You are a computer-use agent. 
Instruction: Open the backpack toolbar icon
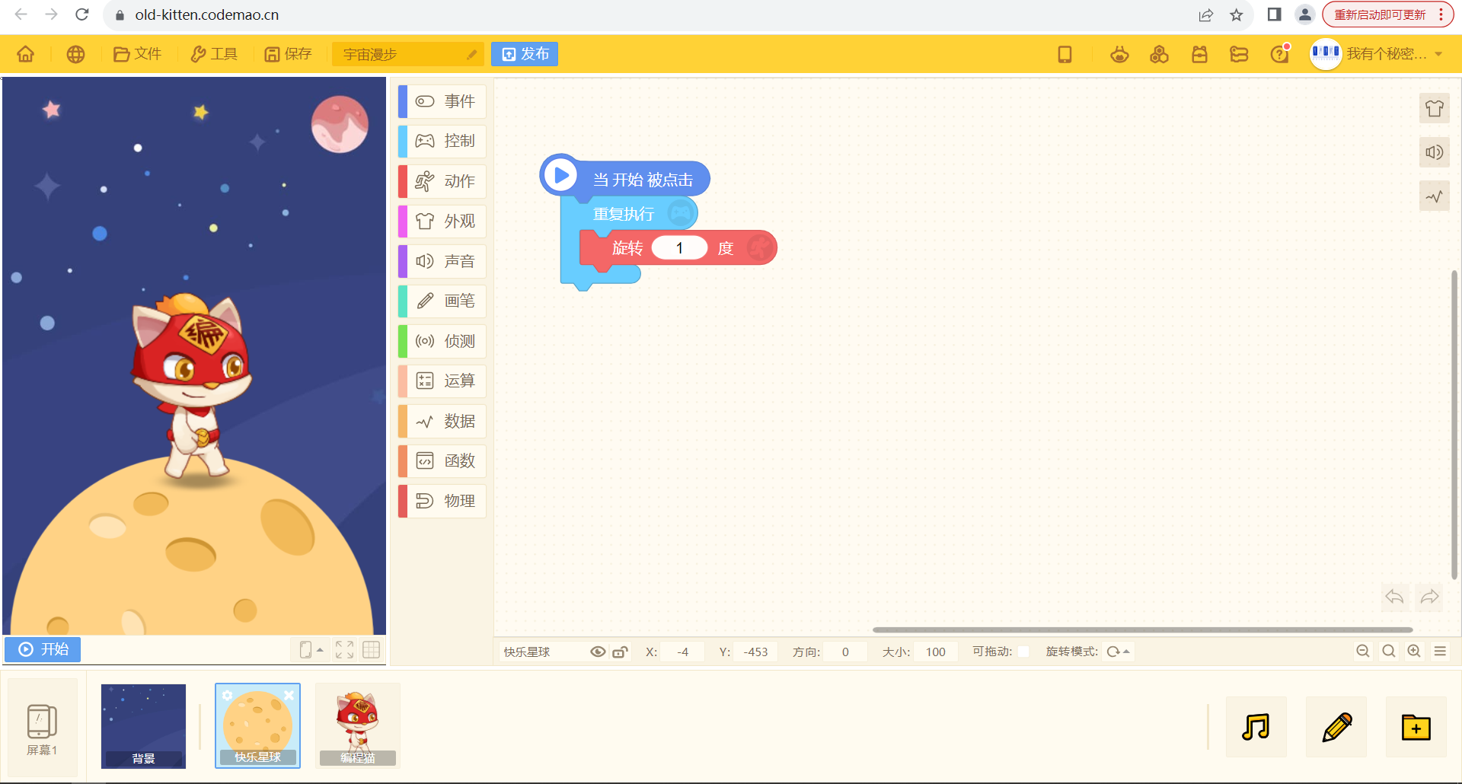click(x=1199, y=54)
